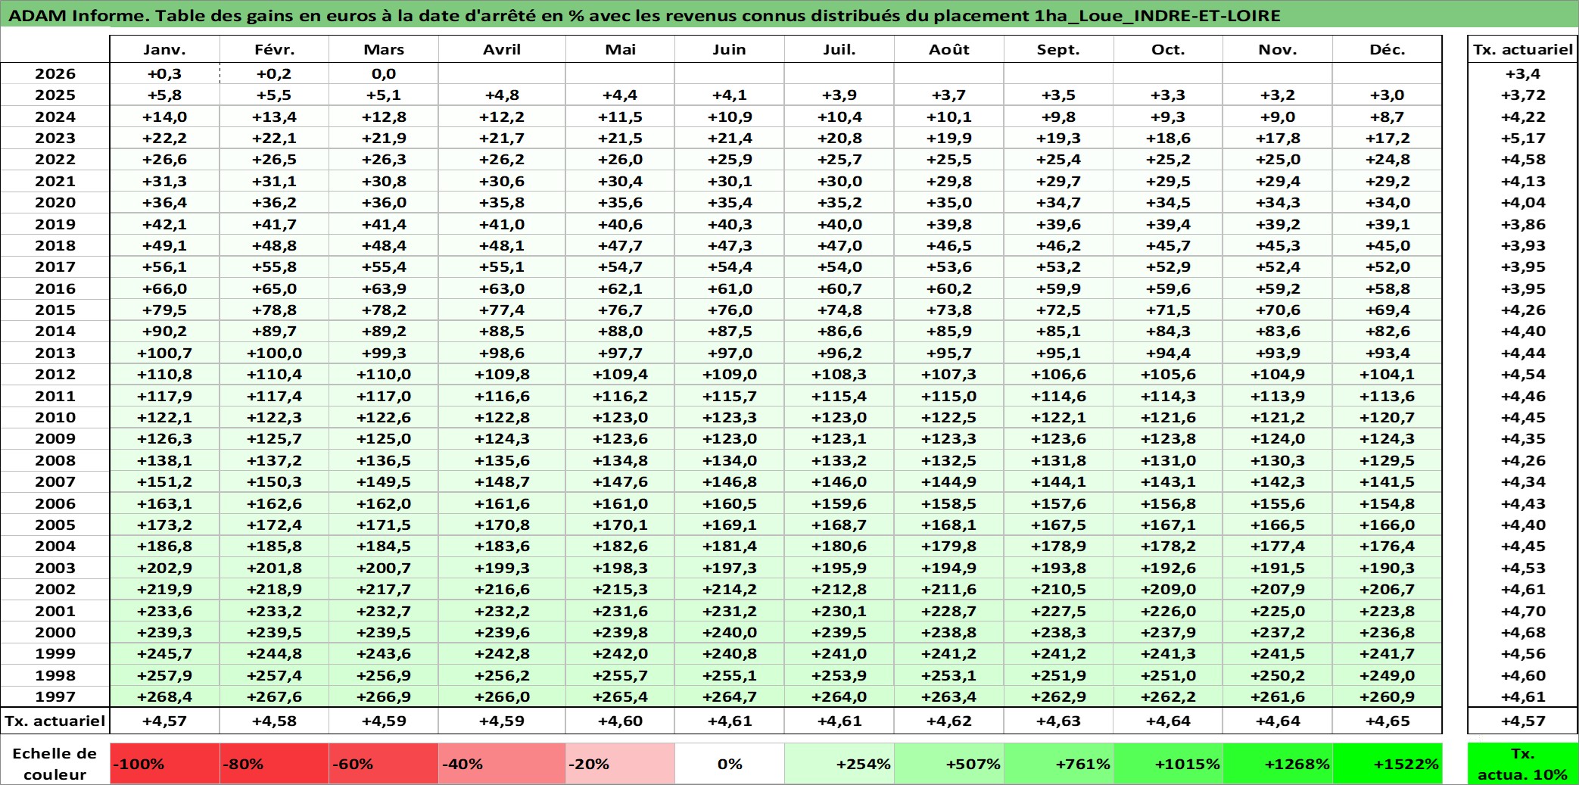This screenshot has height=785, width=1579.
Task: Select the 1997 row label
Action: (55, 696)
